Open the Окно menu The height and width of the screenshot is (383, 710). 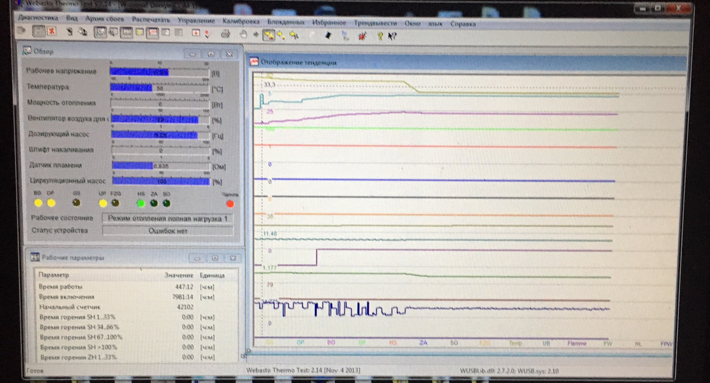pyautogui.click(x=413, y=23)
